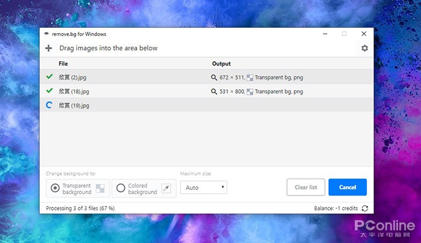Cancel the processing with the Cancel button

click(348, 187)
